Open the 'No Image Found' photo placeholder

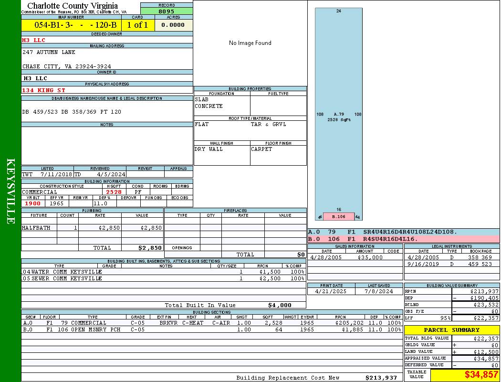point(250,43)
